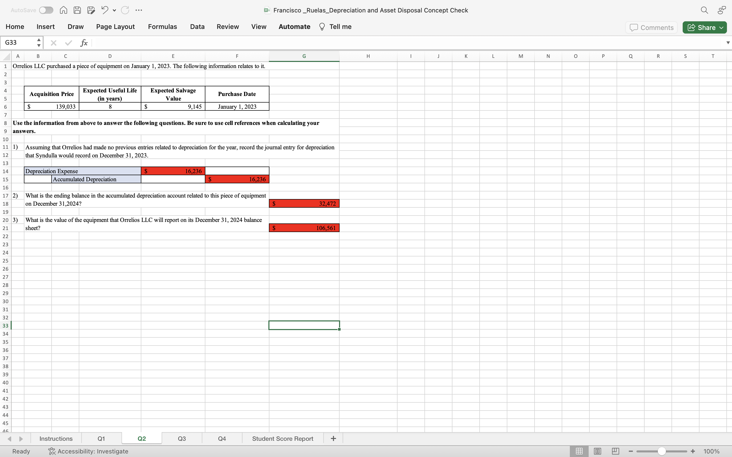The width and height of the screenshot is (732, 457).
Task: Switch to Page Layout view icon
Action: click(597, 451)
